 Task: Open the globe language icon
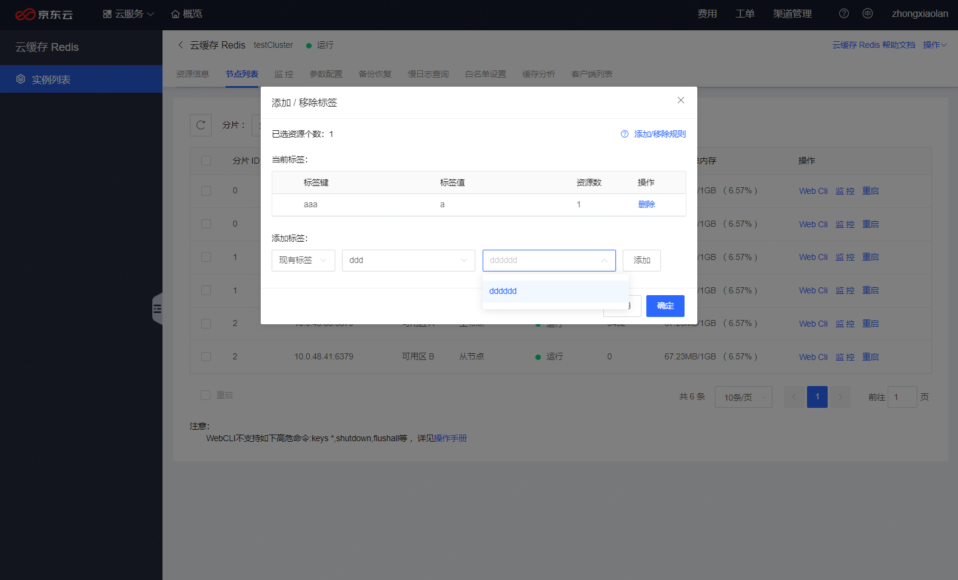point(868,13)
